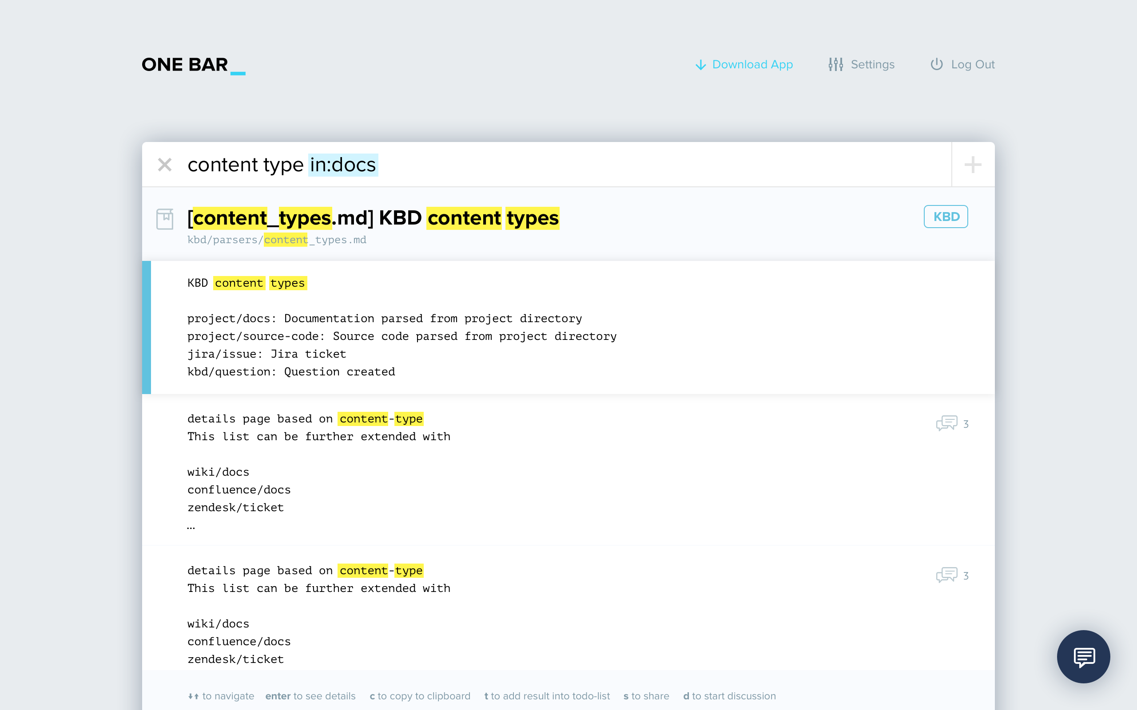Image resolution: width=1137 pixels, height=710 pixels.
Task: Click the ONE BAR logo
Action: [193, 65]
